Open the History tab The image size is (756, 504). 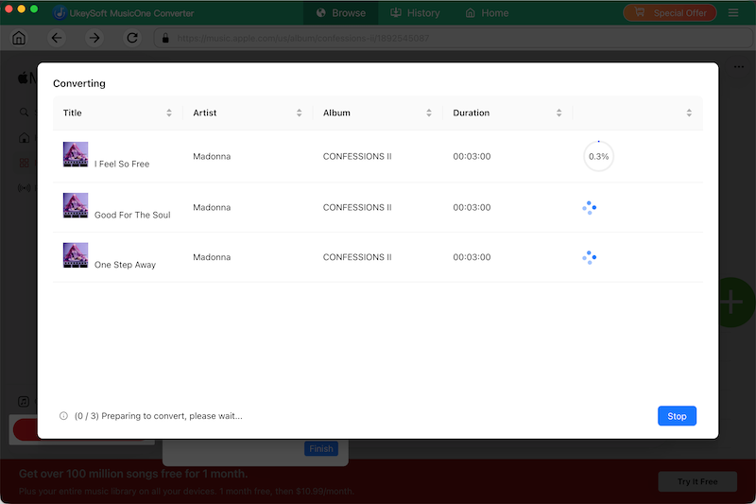[415, 13]
